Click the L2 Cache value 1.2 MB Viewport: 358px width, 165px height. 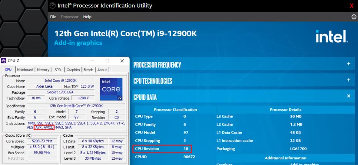coord(296,125)
